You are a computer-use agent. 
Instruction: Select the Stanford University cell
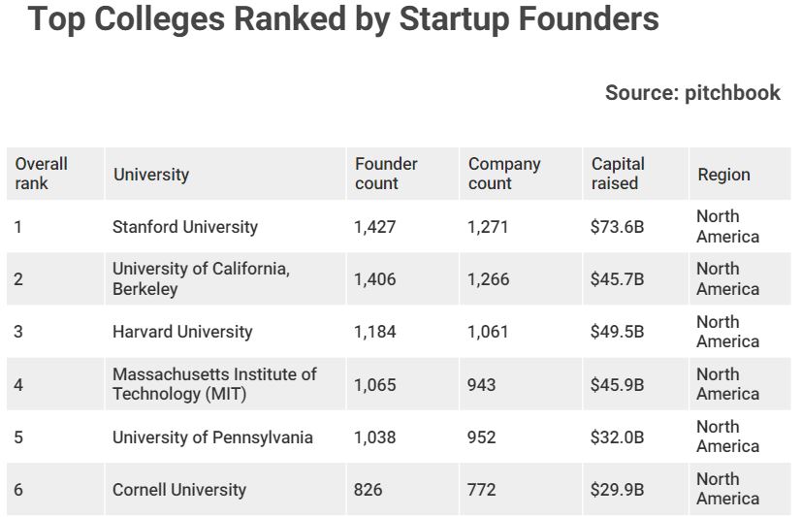pyautogui.click(x=185, y=227)
